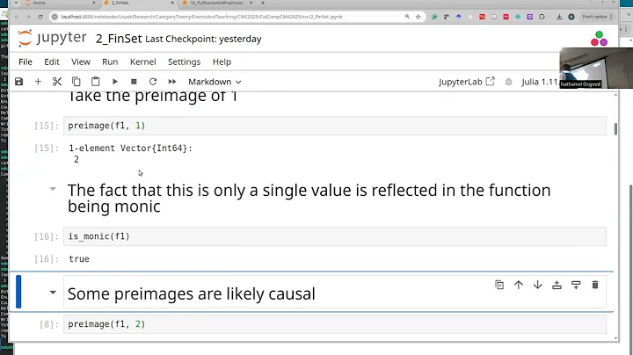Screen dimensions: 633x355
Task: Open browser downloads
Action: click(559, 17)
